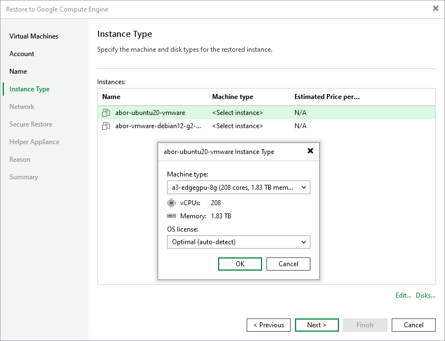Close the abor-ubuntu20-vmware Instance Type dialog
Screen dimensions: 445x341
(310, 151)
